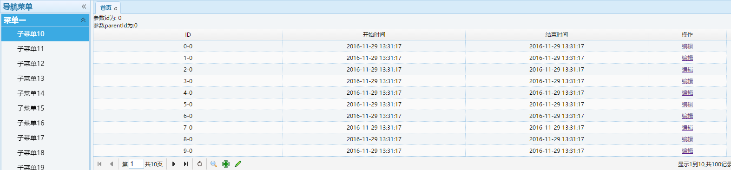Collapse the 导航菜单 side panel

coord(84,7)
